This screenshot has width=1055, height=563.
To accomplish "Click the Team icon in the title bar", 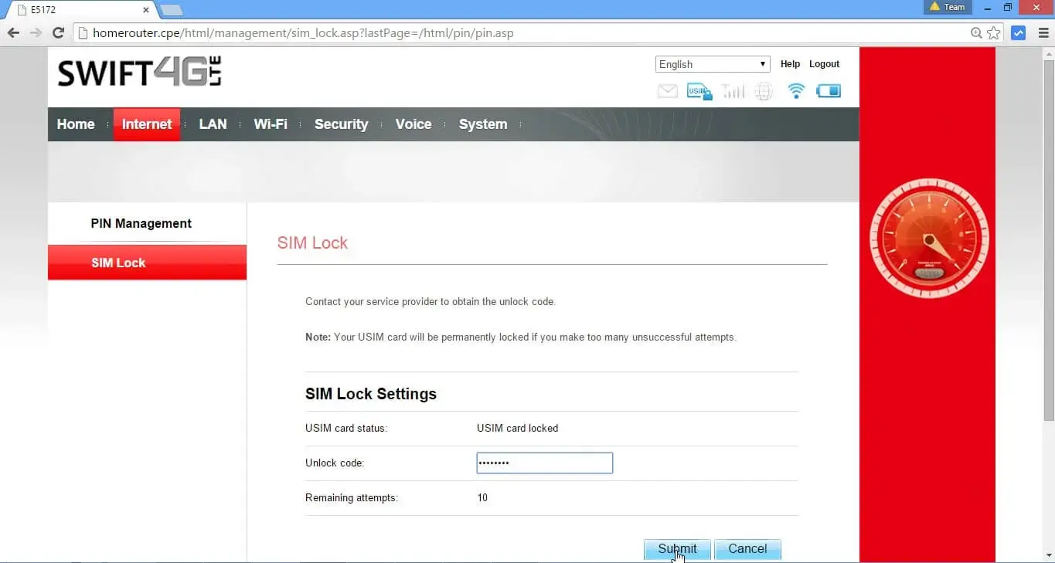I will point(947,7).
